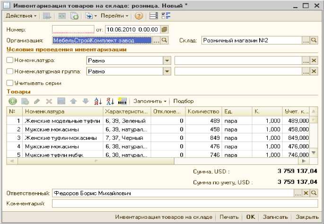Image resolution: width=324 pixels, height=224 pixels.
Task: Click the Записать button
Action: point(275,217)
